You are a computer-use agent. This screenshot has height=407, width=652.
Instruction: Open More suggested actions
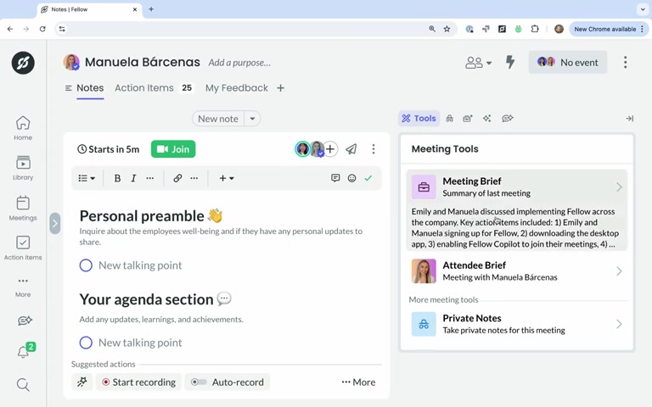[358, 382]
